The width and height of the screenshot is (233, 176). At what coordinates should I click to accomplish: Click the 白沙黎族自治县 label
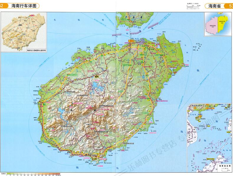coord(83,95)
